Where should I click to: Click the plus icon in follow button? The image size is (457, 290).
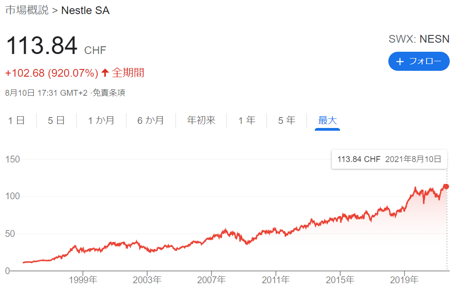(400, 61)
